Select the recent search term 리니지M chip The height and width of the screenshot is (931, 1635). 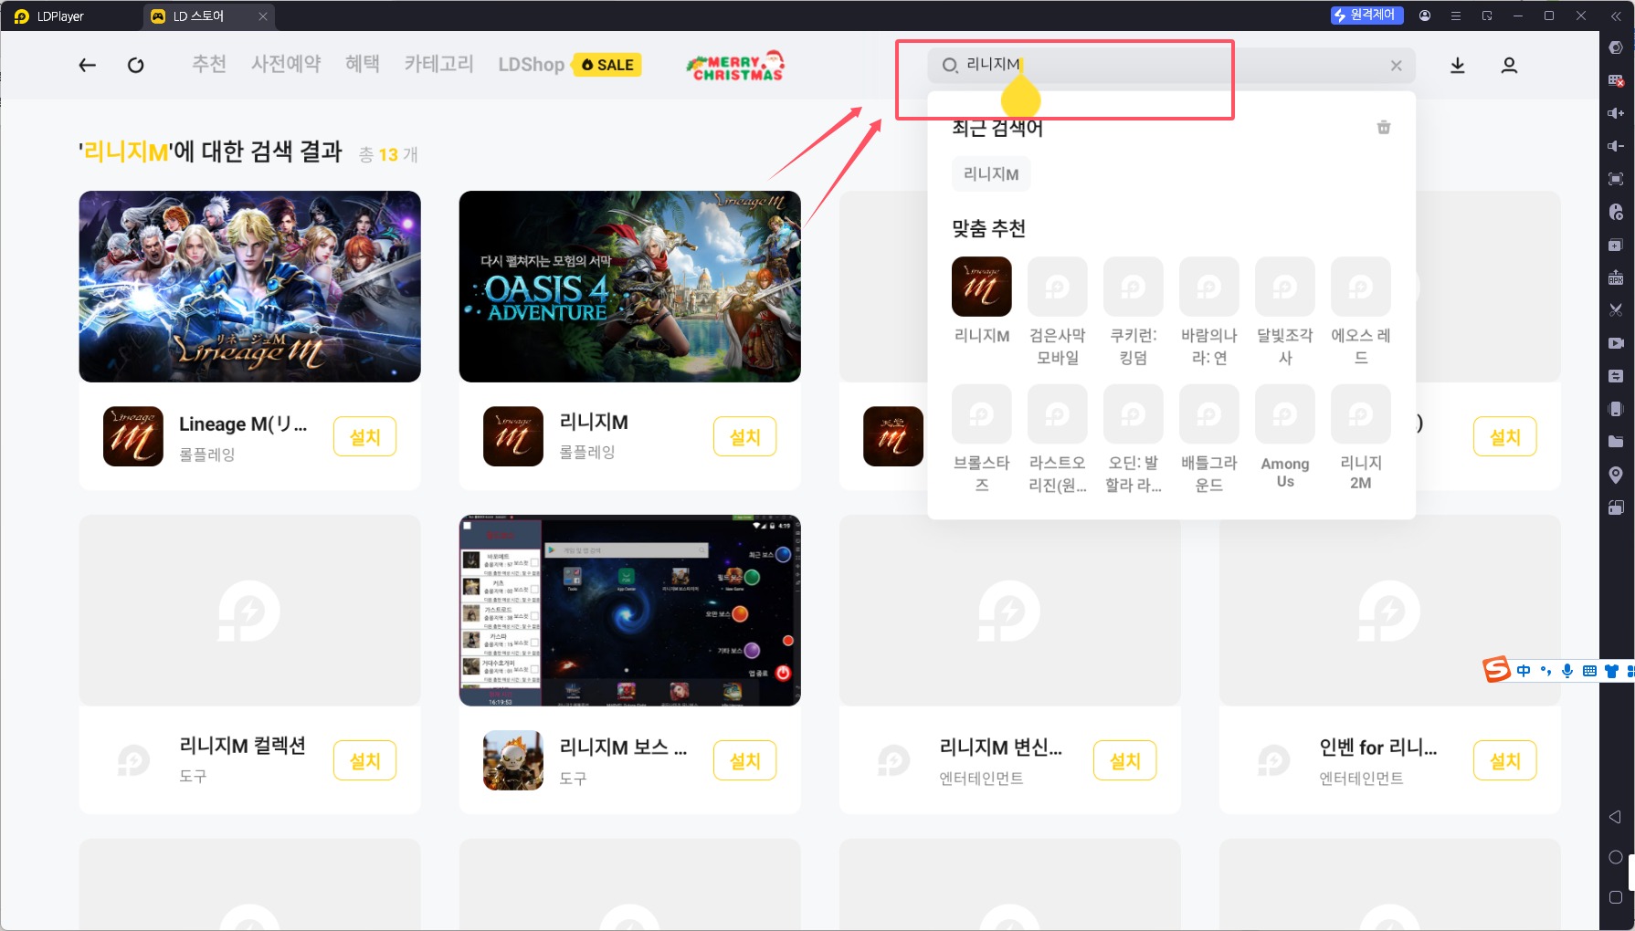pyautogui.click(x=991, y=174)
